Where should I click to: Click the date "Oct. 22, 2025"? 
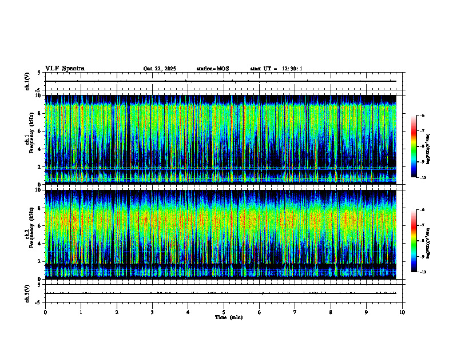tap(160, 69)
